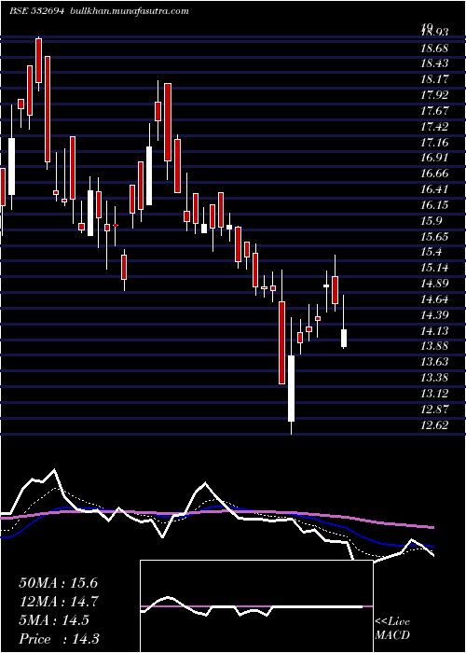The image size is (466, 653).
Task: Click the 17.67 price axis label
Action: (434, 111)
